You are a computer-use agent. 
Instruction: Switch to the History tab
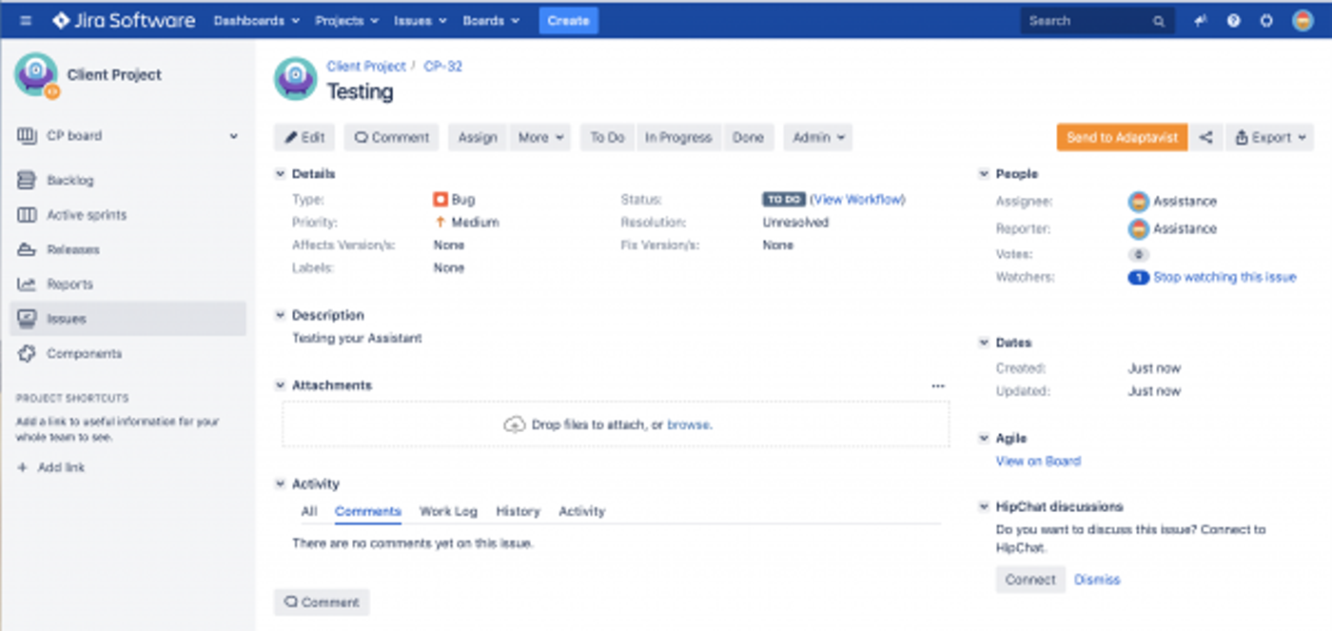[518, 511]
